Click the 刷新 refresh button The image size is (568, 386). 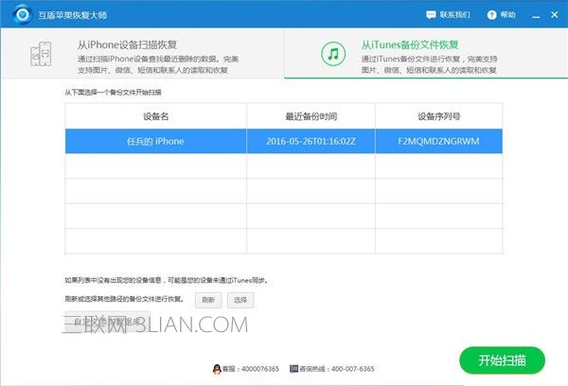tap(208, 300)
